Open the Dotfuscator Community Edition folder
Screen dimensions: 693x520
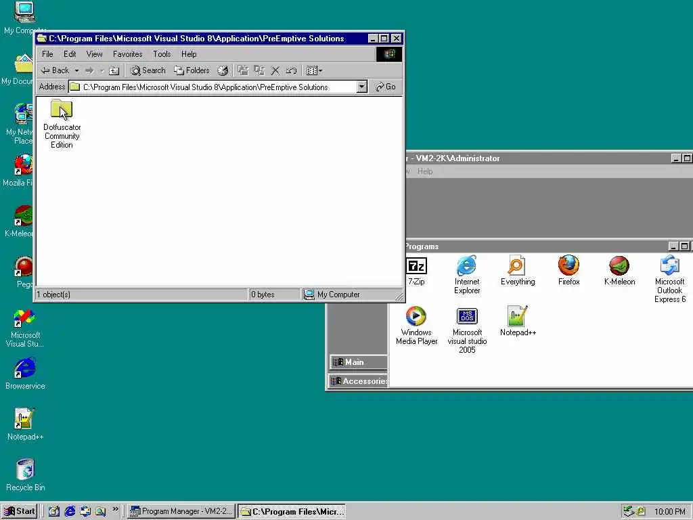62,124
